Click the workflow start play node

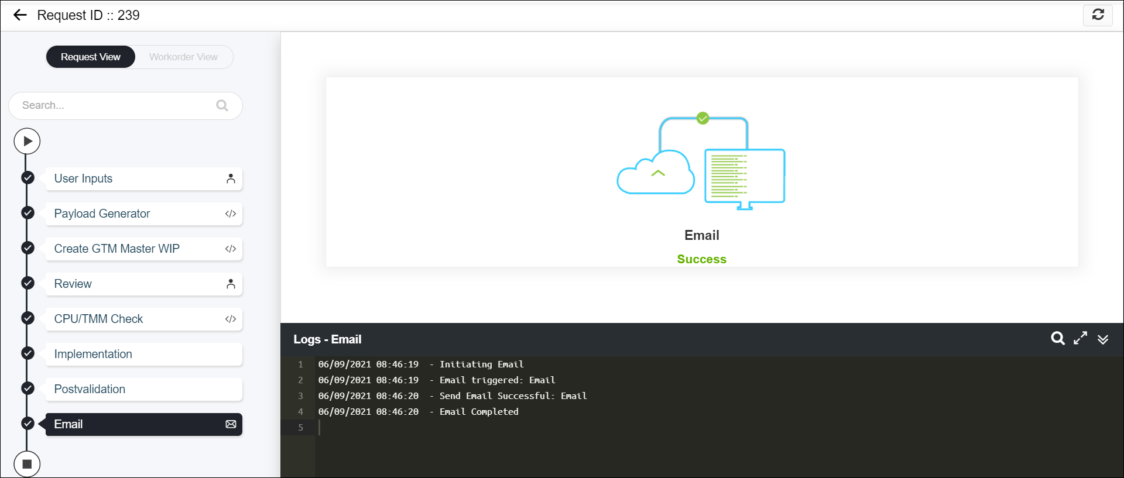27,141
